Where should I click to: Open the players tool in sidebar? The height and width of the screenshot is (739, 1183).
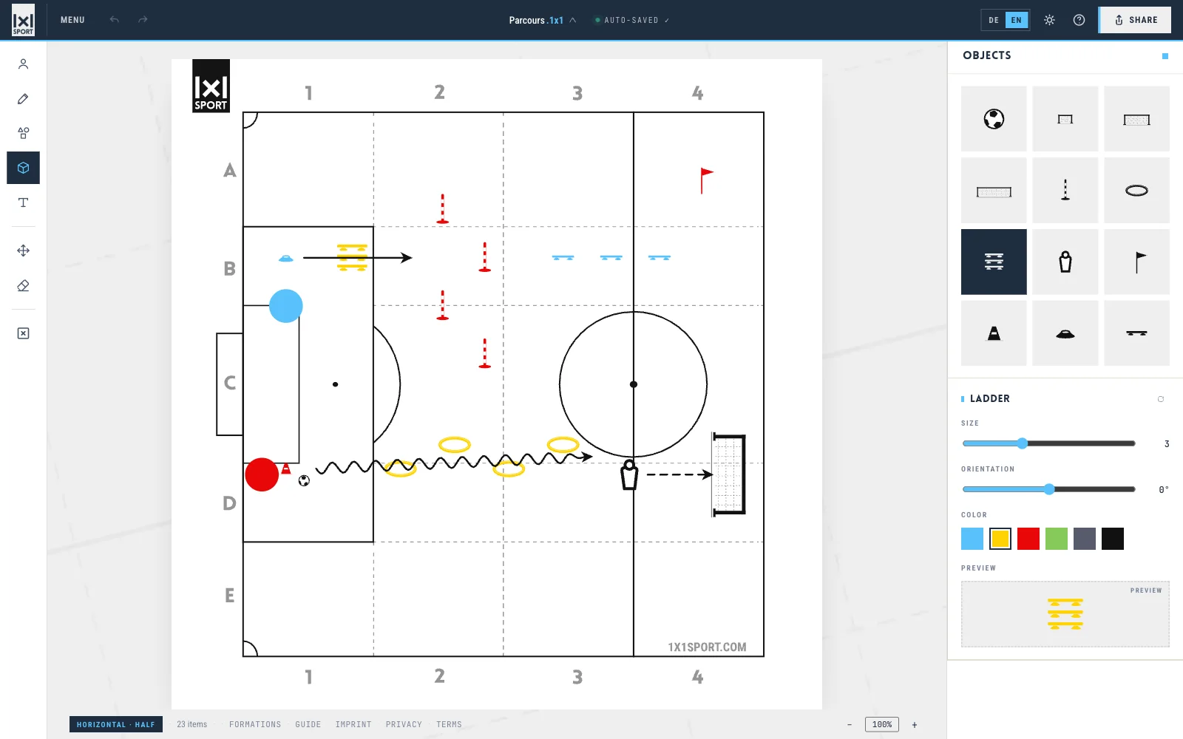(23, 64)
